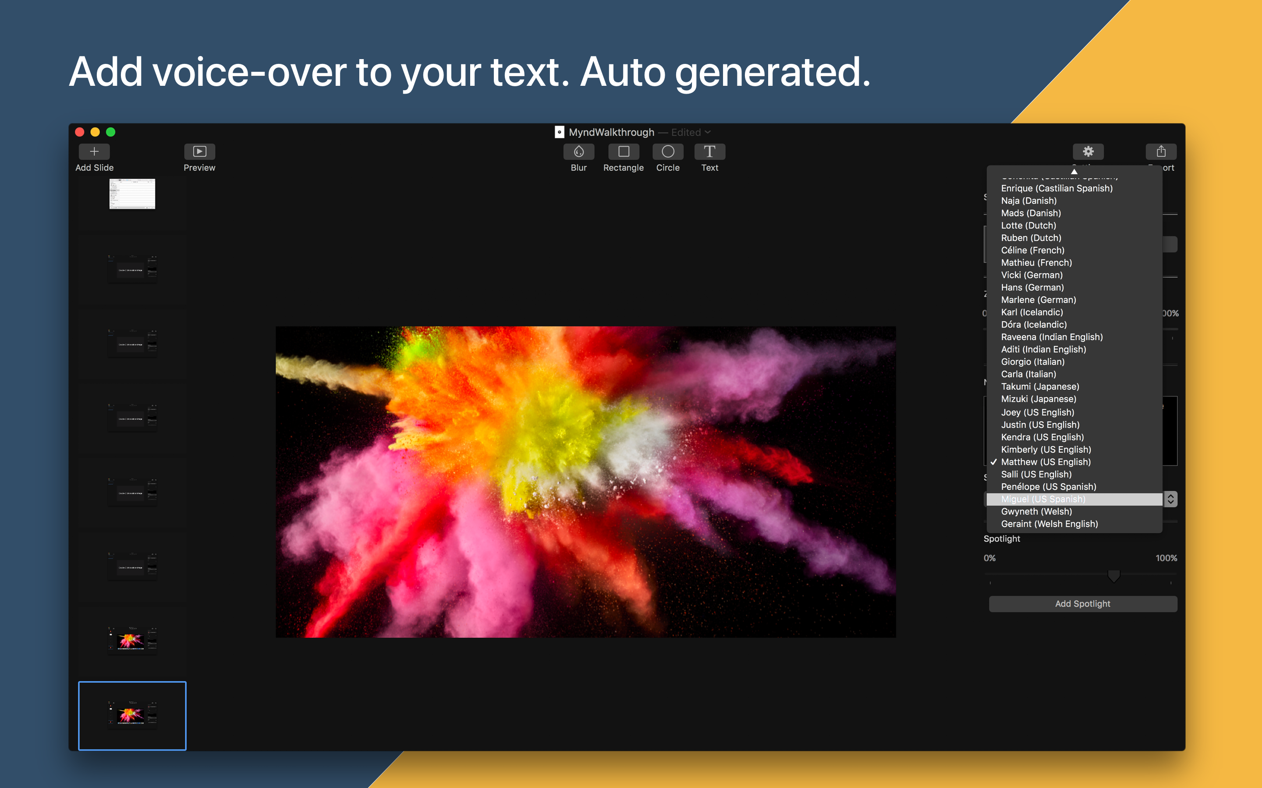
Task: Select the Blur tool
Action: [x=578, y=151]
